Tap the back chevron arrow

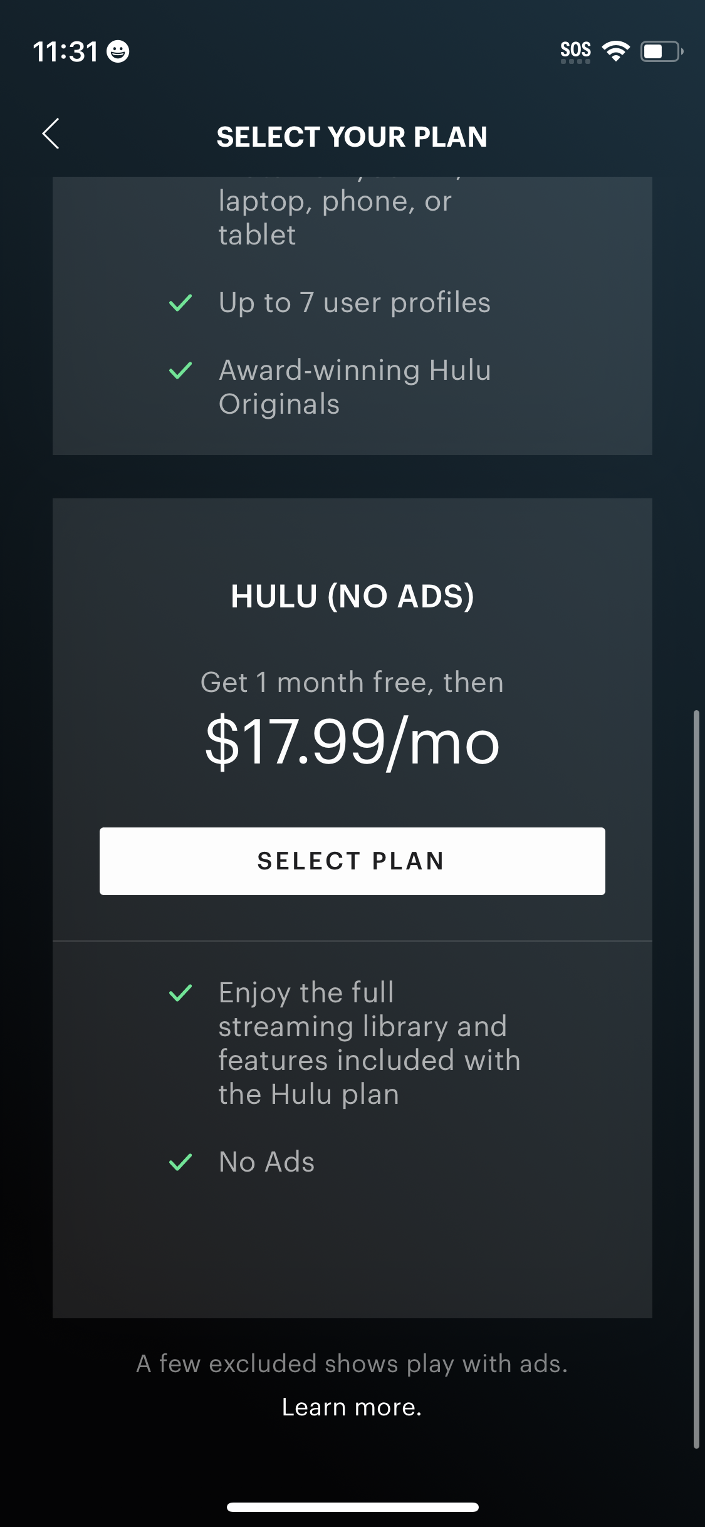pos(51,134)
